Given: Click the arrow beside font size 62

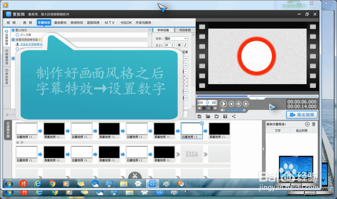Looking at the screenshot, I should click(172, 45).
